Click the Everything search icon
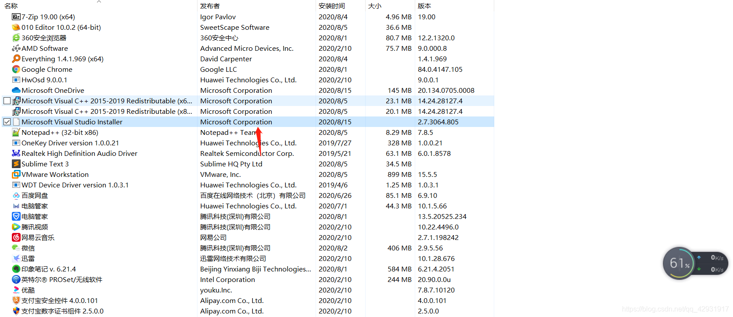The image size is (733, 317). pos(16,59)
